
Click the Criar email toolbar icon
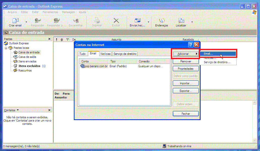[x=15, y=21]
